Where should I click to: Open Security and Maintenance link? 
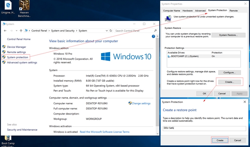22,130
